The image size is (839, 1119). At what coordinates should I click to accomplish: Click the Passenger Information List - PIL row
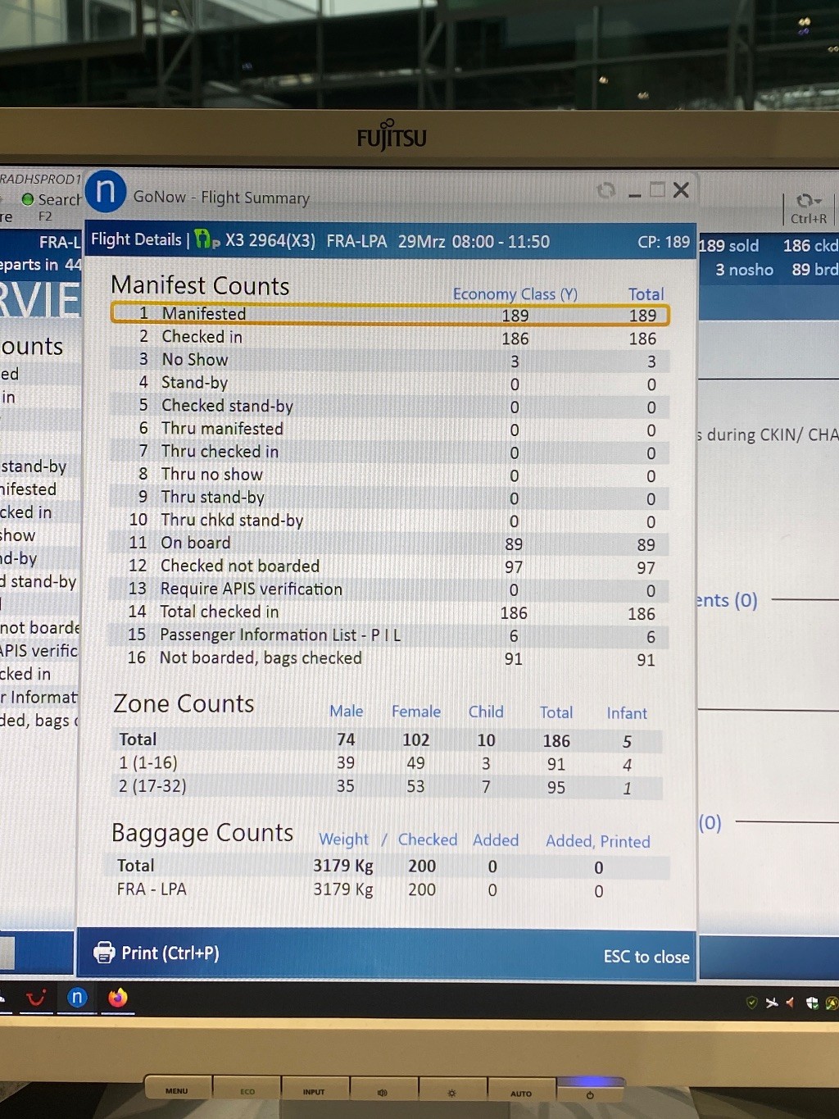[390, 635]
